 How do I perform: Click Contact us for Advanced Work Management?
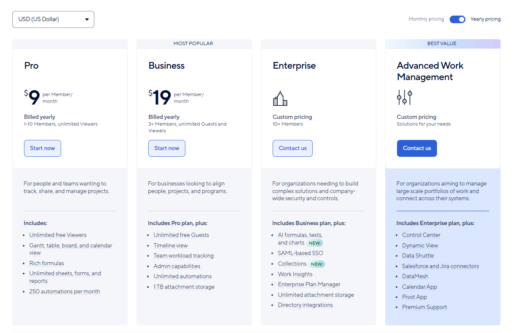[x=417, y=148]
